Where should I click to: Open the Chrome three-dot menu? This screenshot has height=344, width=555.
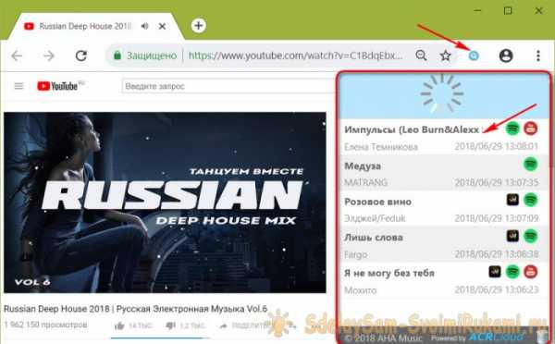(x=538, y=55)
